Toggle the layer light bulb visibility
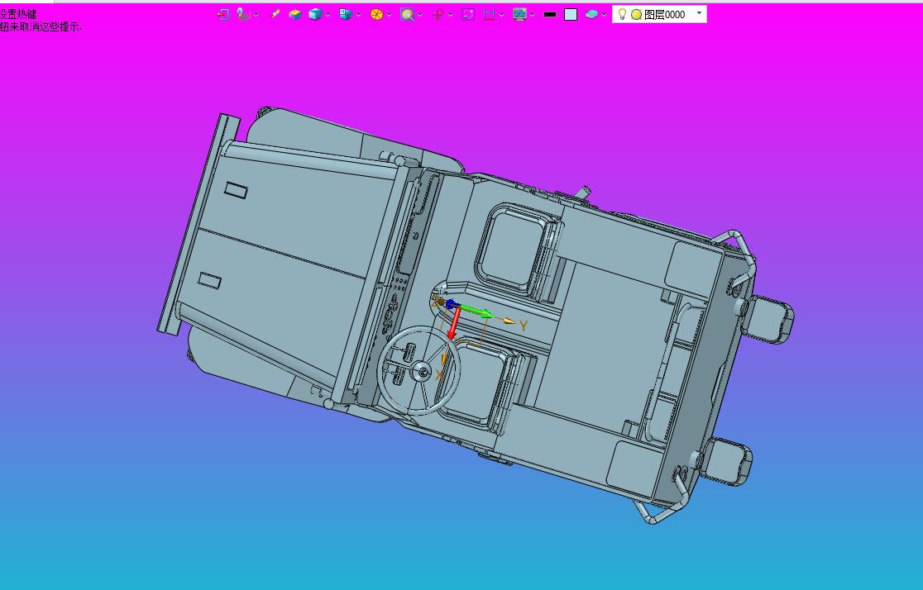923x590 pixels. pyautogui.click(x=622, y=14)
